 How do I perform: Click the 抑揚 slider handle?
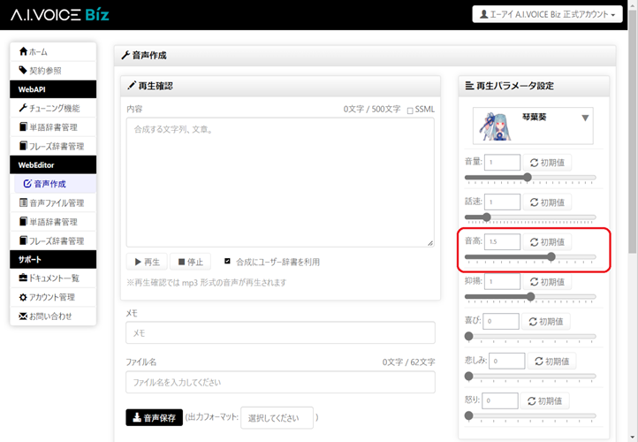pyautogui.click(x=530, y=296)
